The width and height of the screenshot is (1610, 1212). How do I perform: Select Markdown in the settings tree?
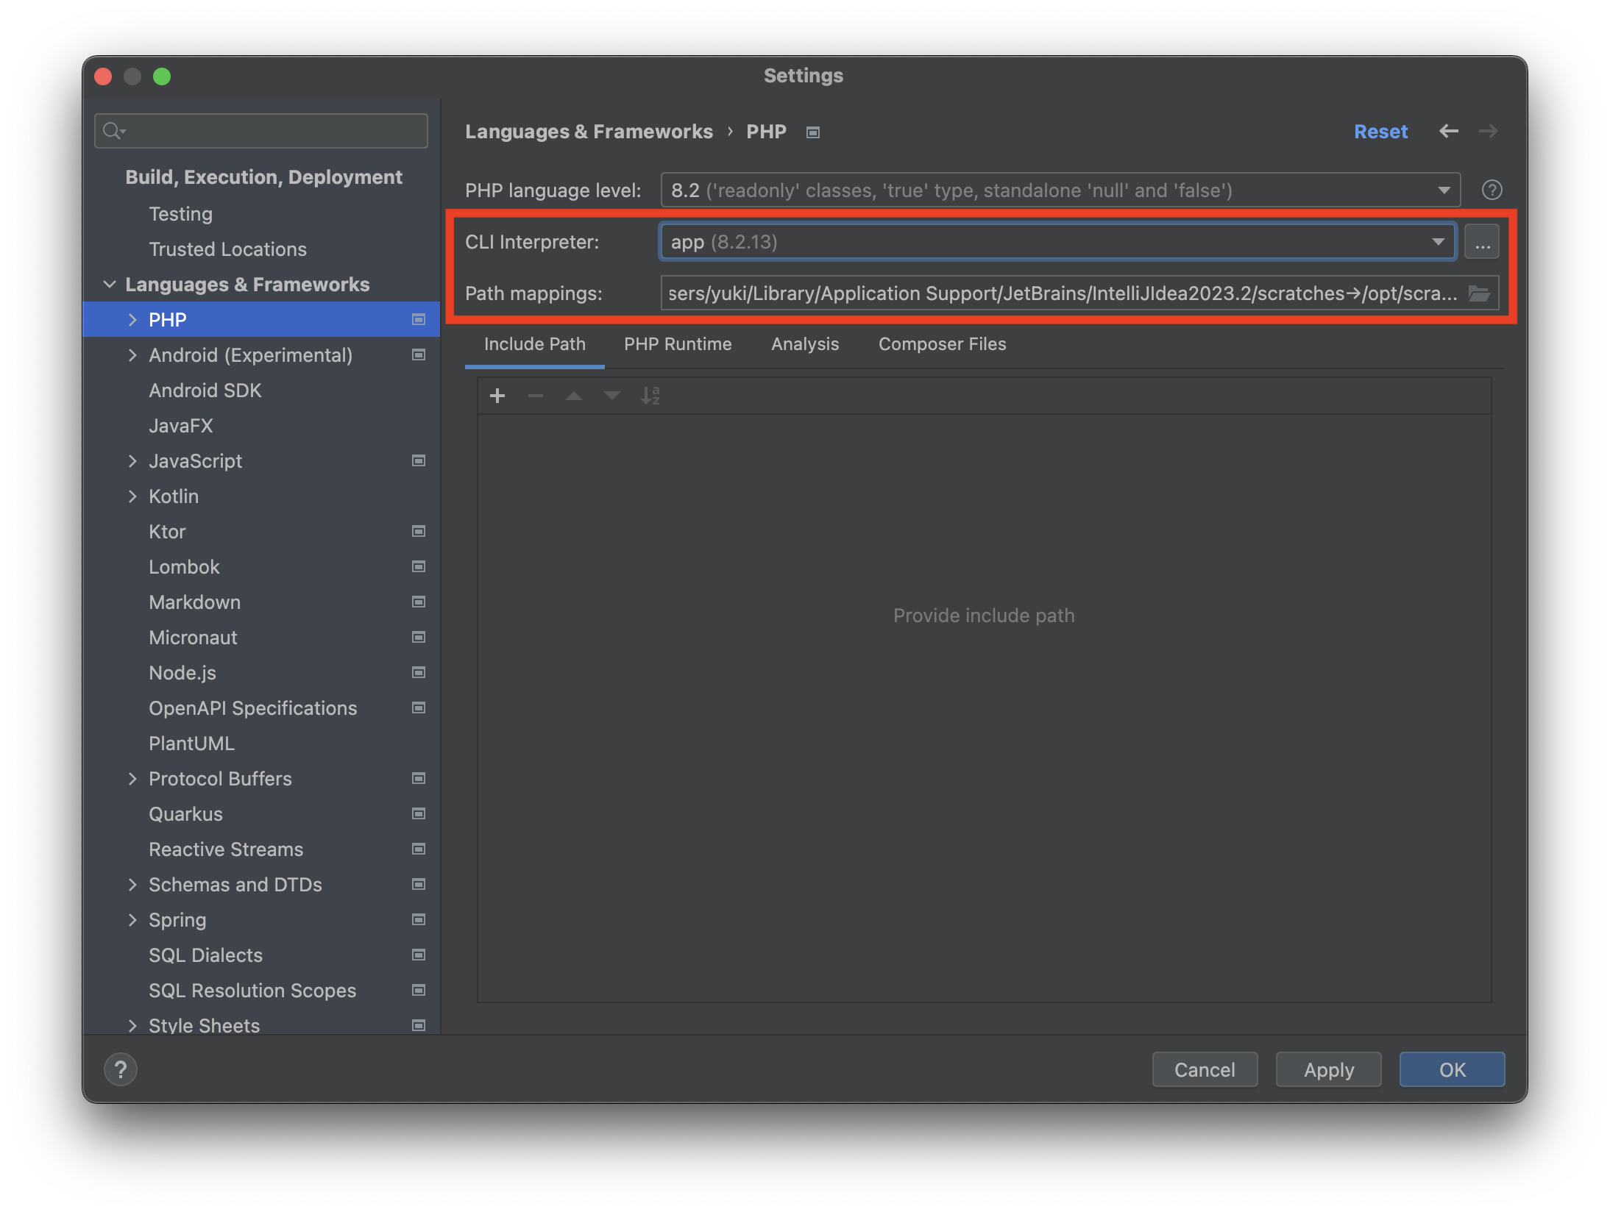[194, 602]
